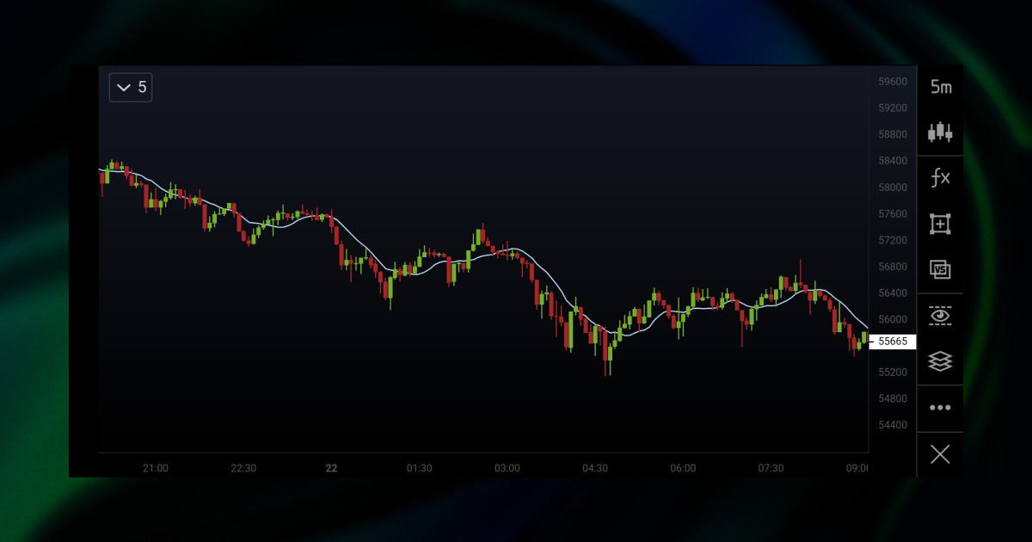This screenshot has width=1032, height=542.
Task: Enable indicator overlay via fx button
Action: click(940, 176)
